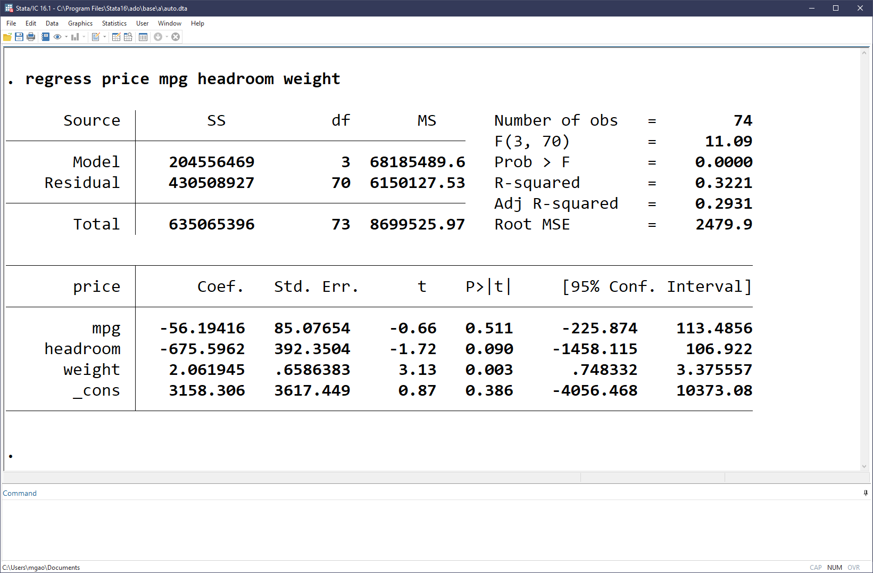873x573 pixels.
Task: Expand the Viewer dropdown arrow
Action: point(66,37)
